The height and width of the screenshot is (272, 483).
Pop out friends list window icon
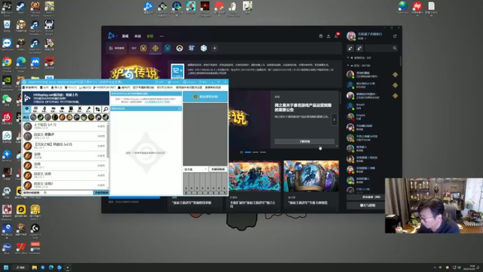[395, 36]
